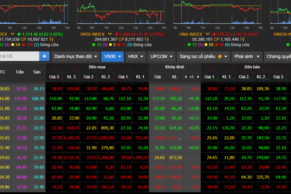
Task: Click the floor price 29.70
Action: click(x=39, y=148)
